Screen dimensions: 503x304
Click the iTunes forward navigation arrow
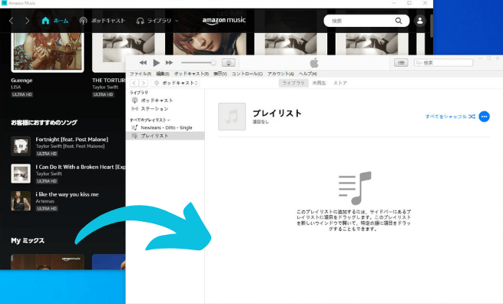point(144,83)
